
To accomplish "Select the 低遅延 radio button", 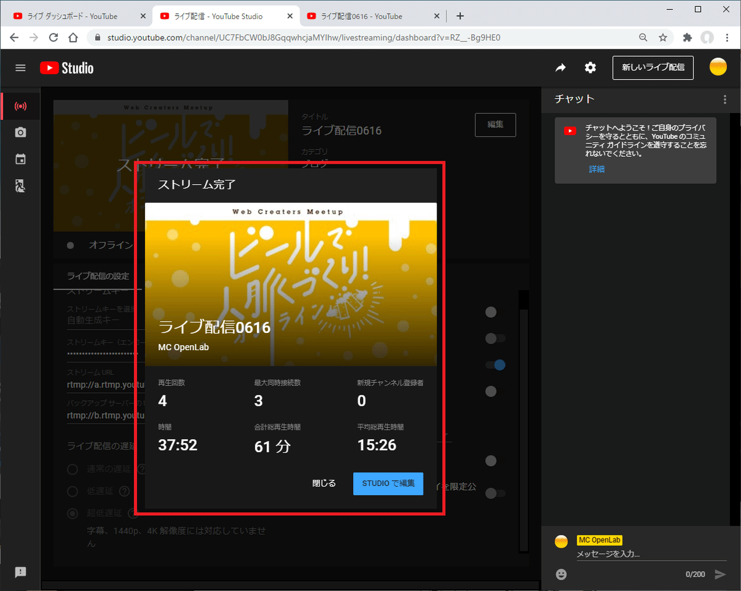I will pos(72,492).
